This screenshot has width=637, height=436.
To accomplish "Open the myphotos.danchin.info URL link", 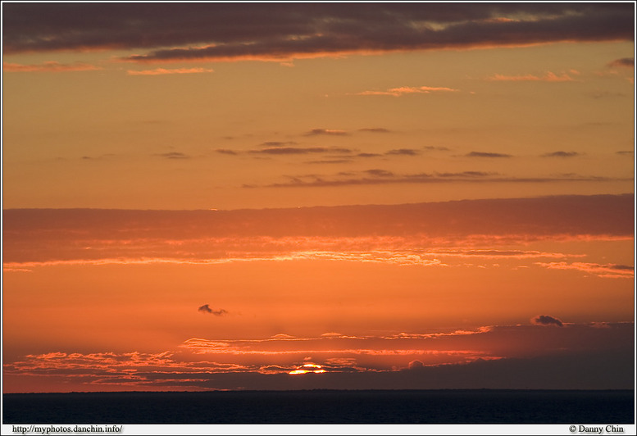I will pos(67,429).
